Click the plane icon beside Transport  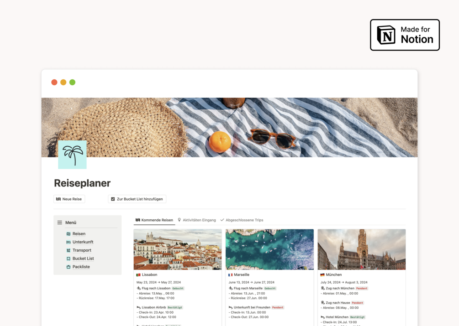click(69, 250)
